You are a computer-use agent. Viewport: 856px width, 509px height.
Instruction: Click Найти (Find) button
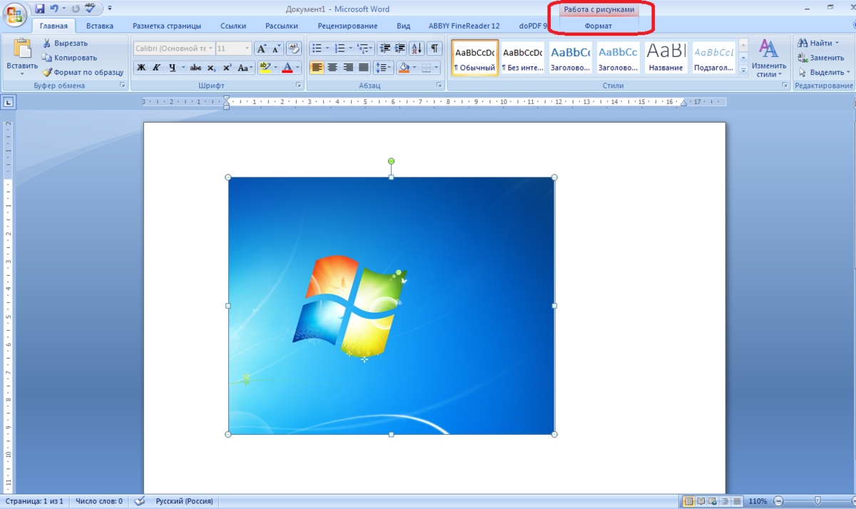(x=819, y=43)
